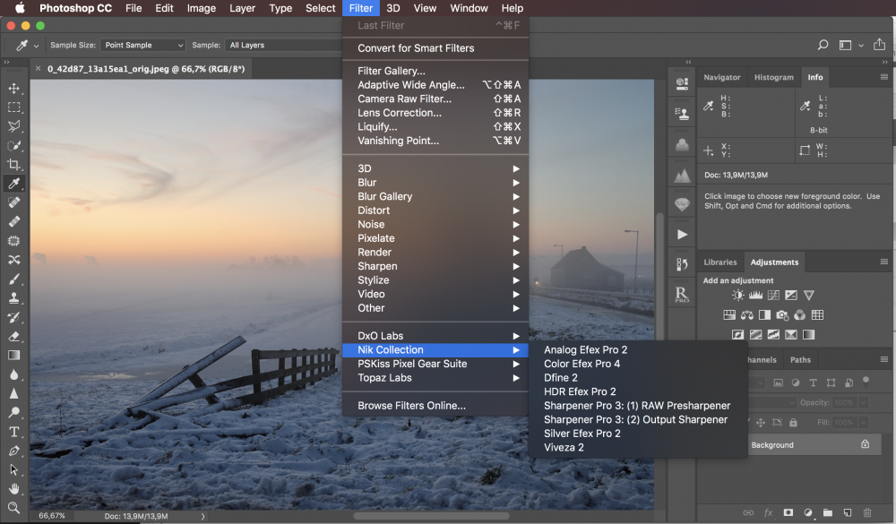896x524 pixels.
Task: Launch Viveza 2
Action: point(638,448)
